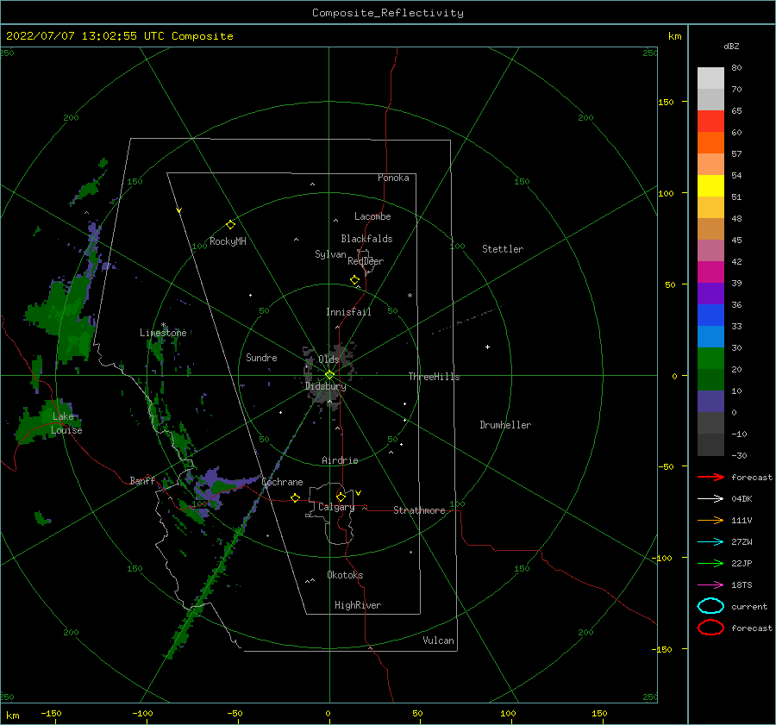This screenshot has height=725, width=776.
Task: Click the -150 label on bottom axis
Action: tap(51, 713)
